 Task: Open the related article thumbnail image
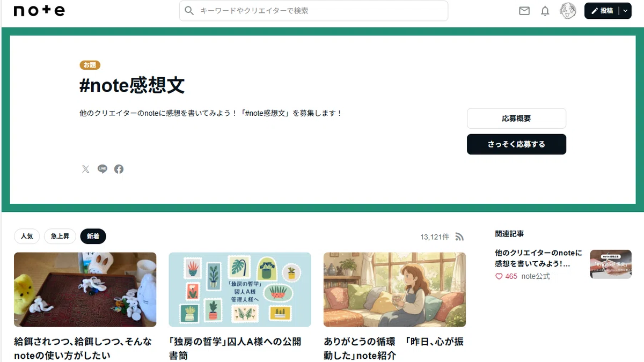point(611,264)
